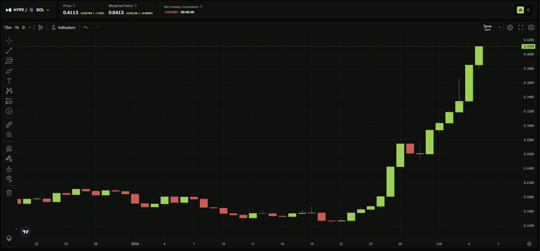Select the trend line drawing tool

9,51
